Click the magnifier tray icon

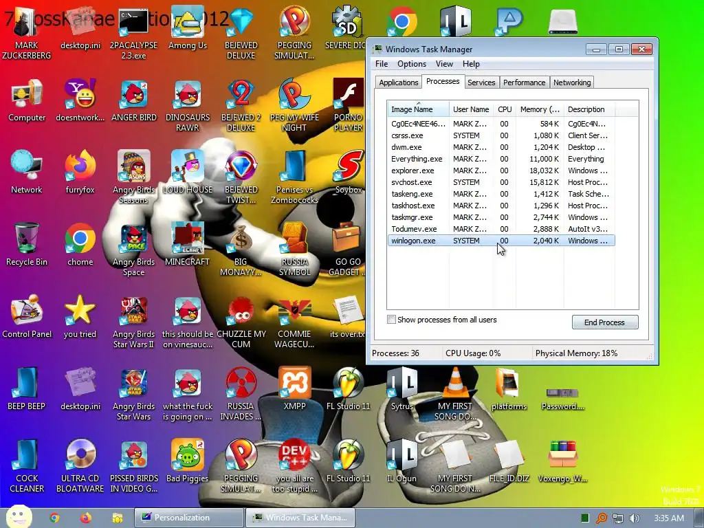(601, 518)
